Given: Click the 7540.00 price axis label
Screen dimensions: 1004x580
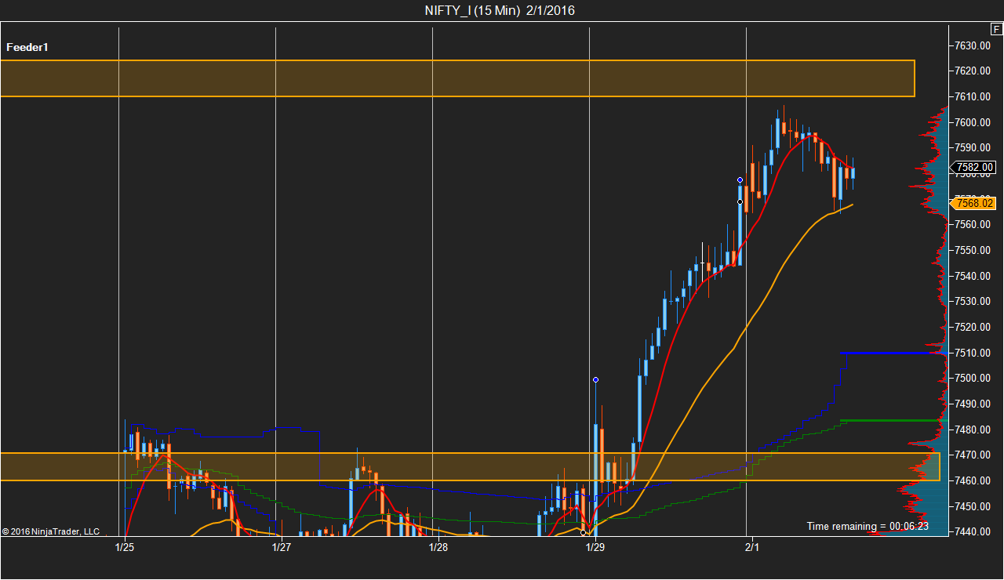Looking at the screenshot, I should click(972, 276).
